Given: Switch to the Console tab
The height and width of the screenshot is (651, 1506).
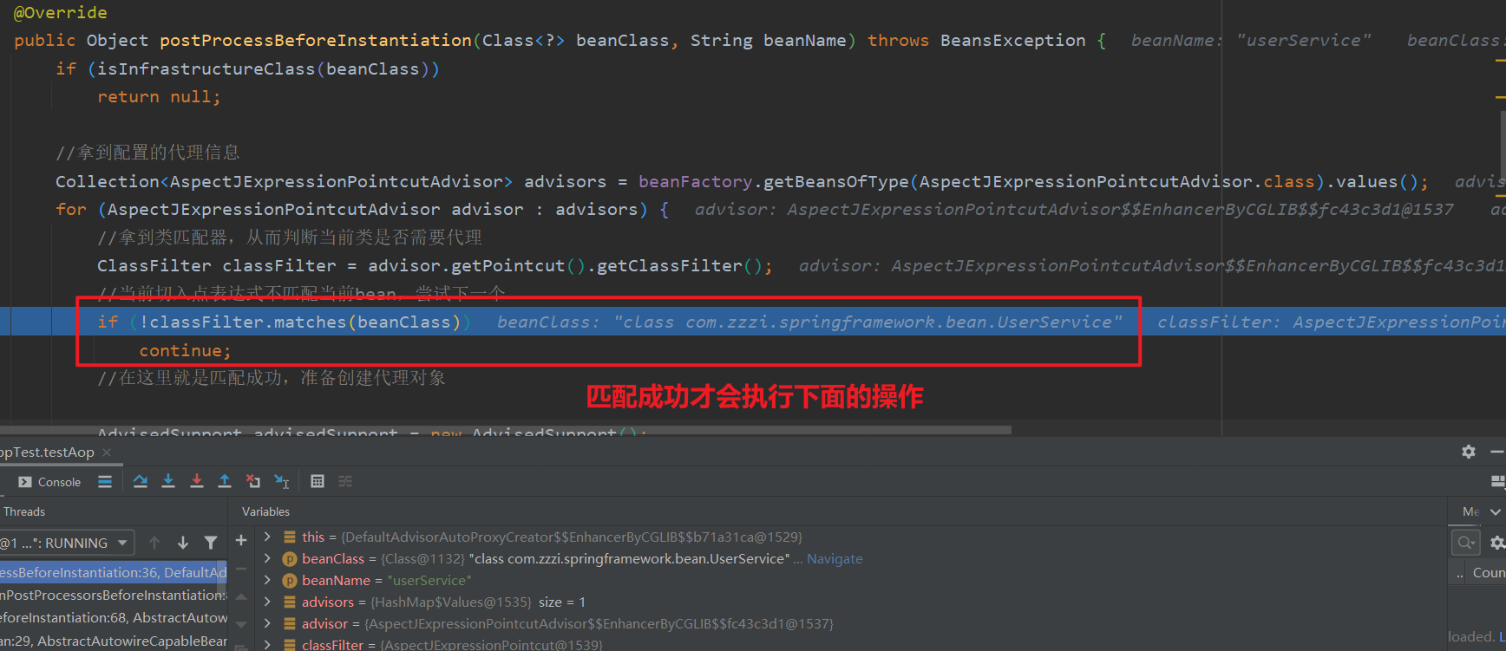Looking at the screenshot, I should pos(50,482).
